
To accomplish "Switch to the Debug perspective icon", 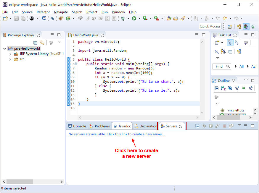I will tap(253, 27).
